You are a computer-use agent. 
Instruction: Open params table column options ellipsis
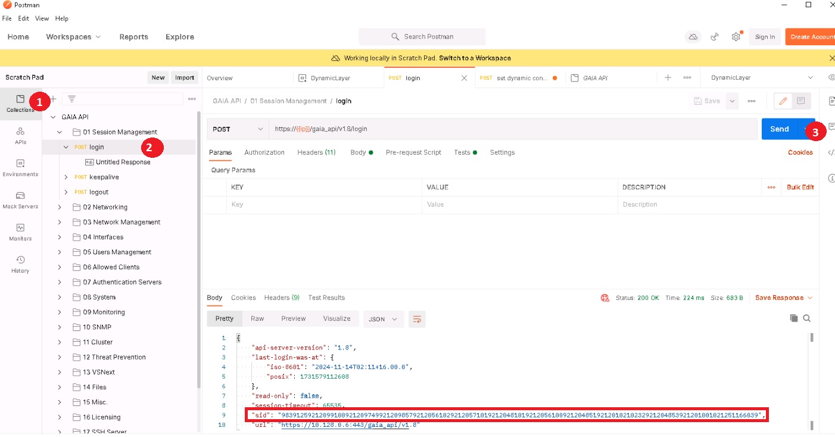coord(771,187)
